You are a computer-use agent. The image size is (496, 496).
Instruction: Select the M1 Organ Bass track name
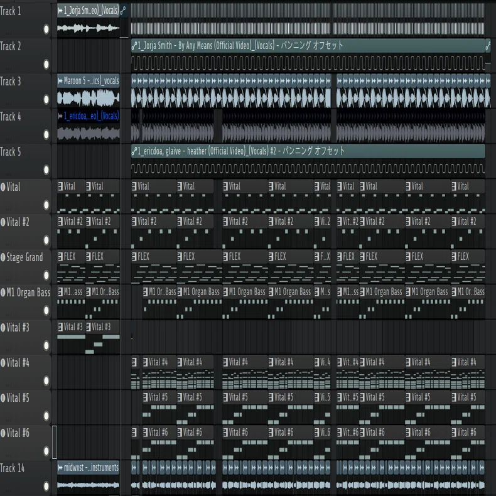click(28, 293)
